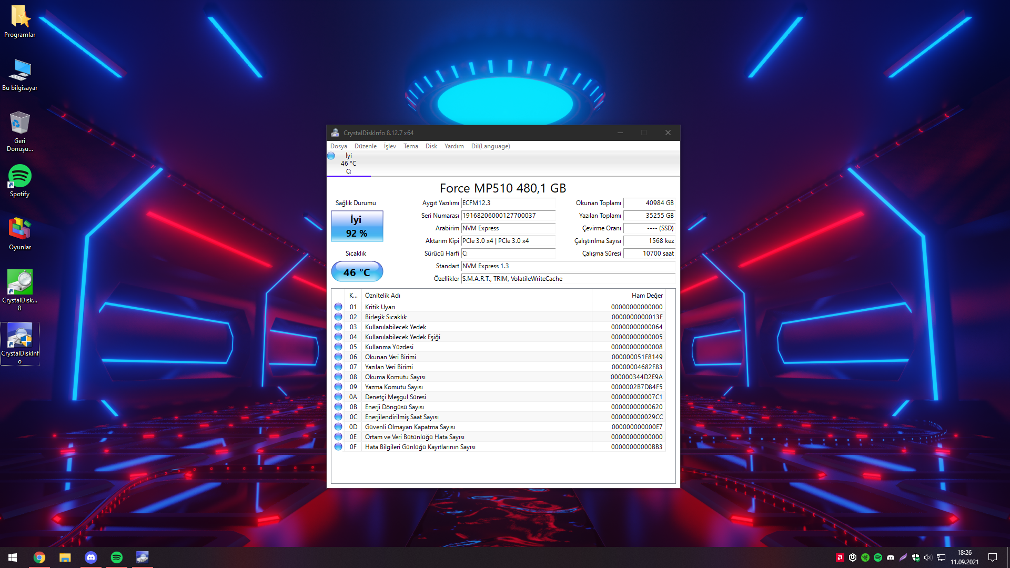This screenshot has width=1010, height=568.
Task: Click the Ham Değer column header
Action: coord(629,296)
